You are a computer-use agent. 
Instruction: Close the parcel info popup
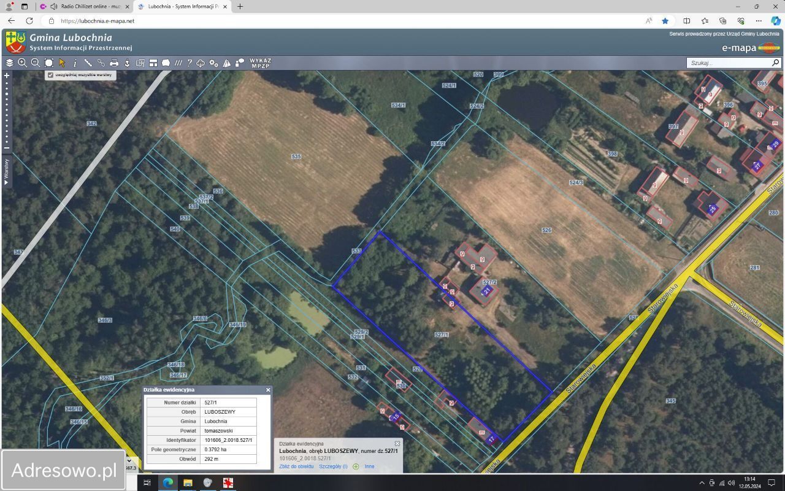coord(397,443)
